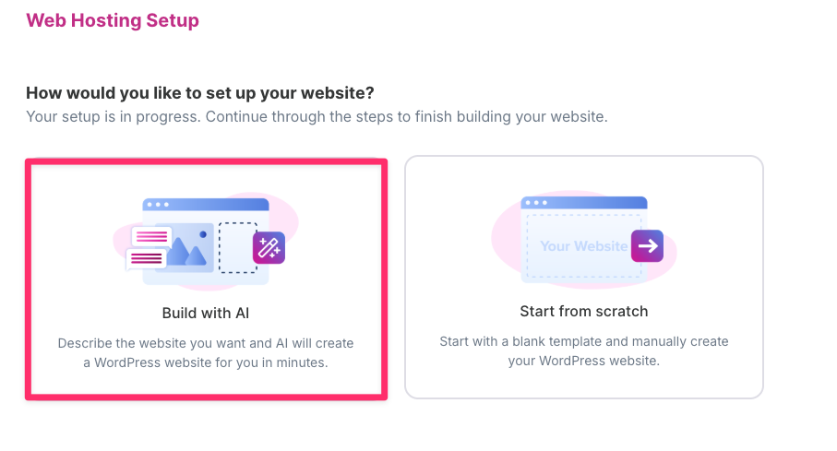The image size is (837, 451).
Task: Click the browser bar dots in scratch illustration
Action: (536, 203)
